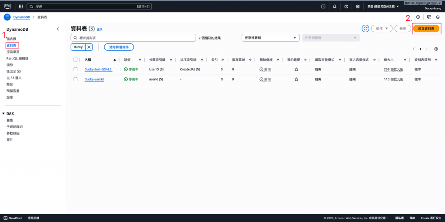The width and height of the screenshot is (445, 222).
Task: Check the Ducky-userid row checkbox
Action: point(76,80)
